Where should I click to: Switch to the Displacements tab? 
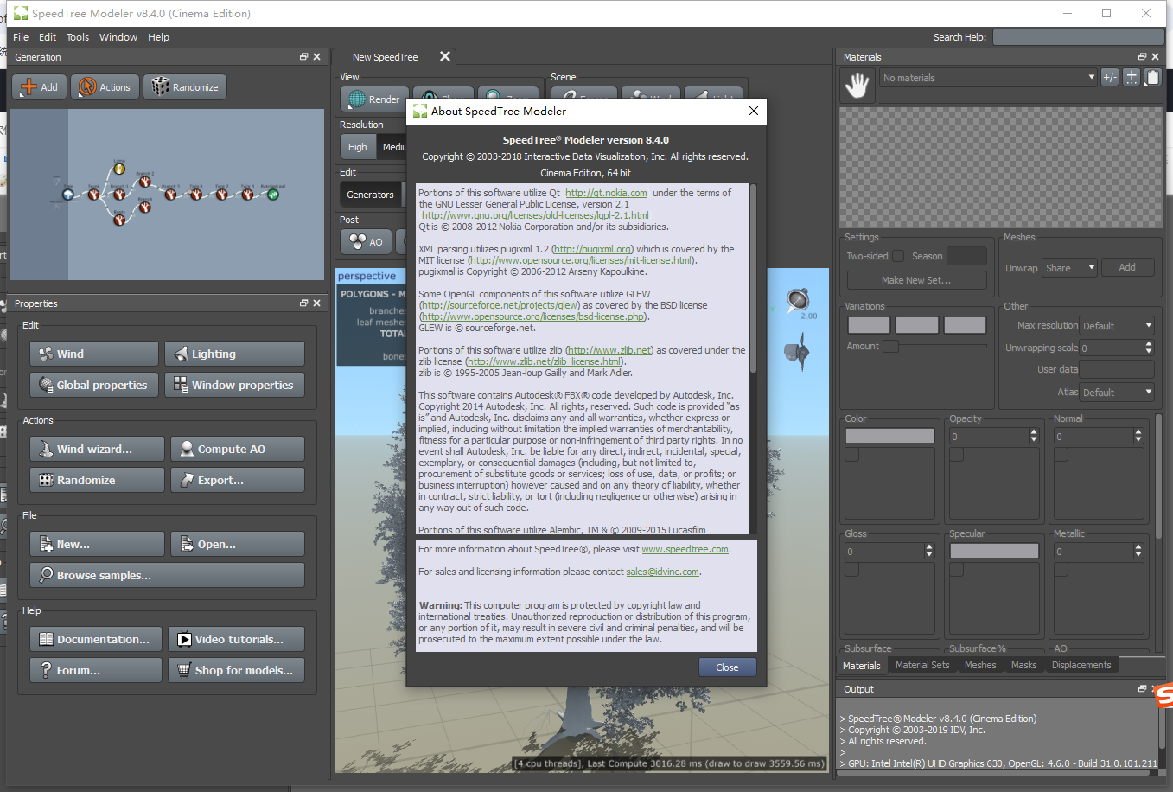click(1081, 665)
